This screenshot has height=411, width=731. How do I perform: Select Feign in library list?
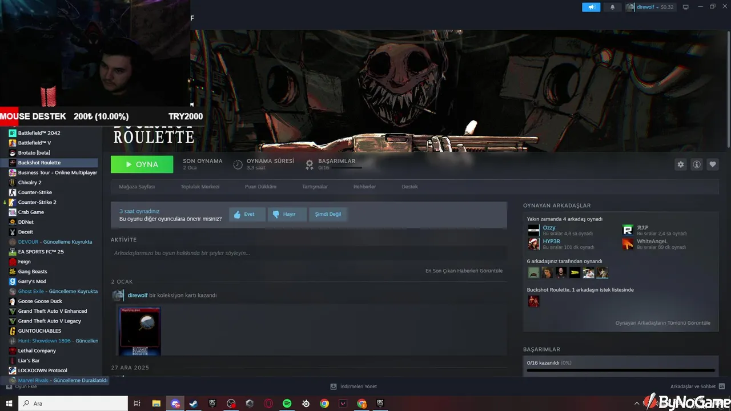pyautogui.click(x=24, y=261)
